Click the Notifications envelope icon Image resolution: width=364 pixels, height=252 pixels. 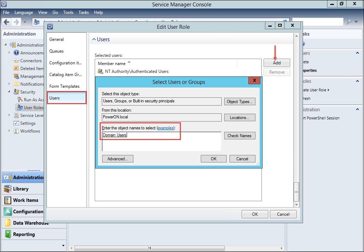pyautogui.click(x=16, y=84)
